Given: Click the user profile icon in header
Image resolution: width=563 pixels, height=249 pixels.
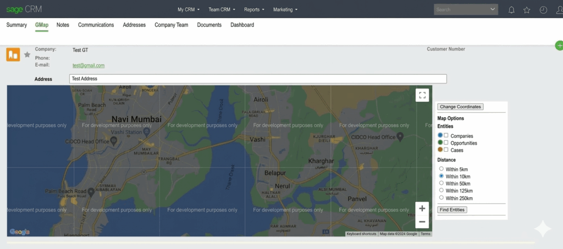Looking at the screenshot, I should 559,9.
